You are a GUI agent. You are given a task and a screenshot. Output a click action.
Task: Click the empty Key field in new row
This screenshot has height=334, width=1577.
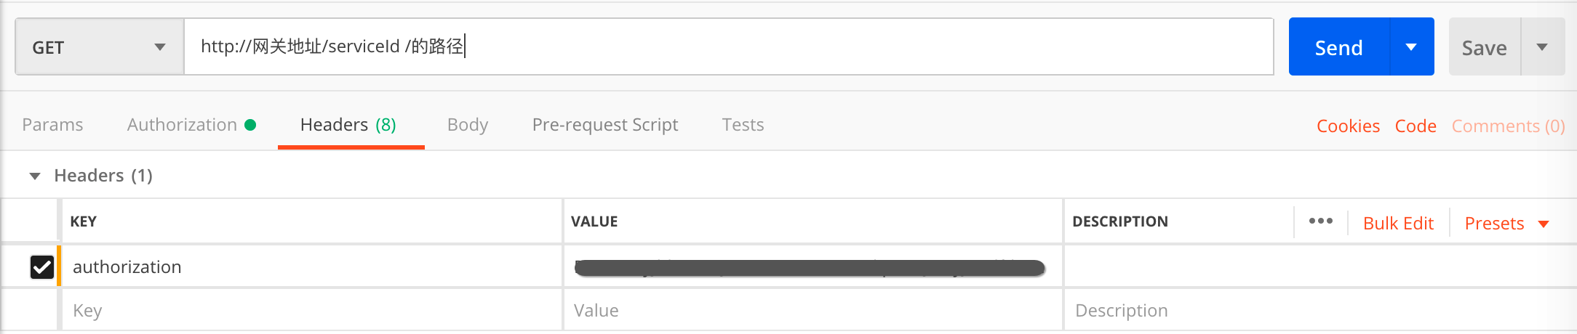coord(312,310)
